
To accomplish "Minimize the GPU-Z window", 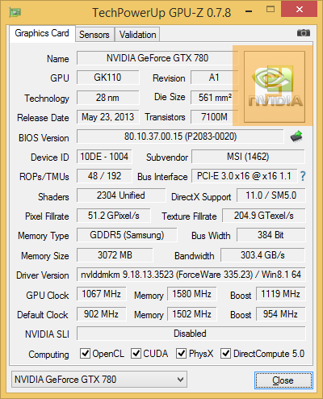I will click(x=249, y=11).
